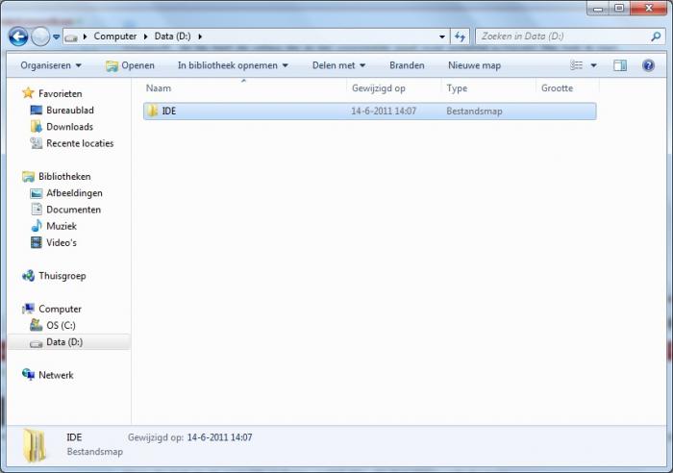Go back with the blue Back arrow
This screenshot has width=673, height=473.
(x=18, y=37)
